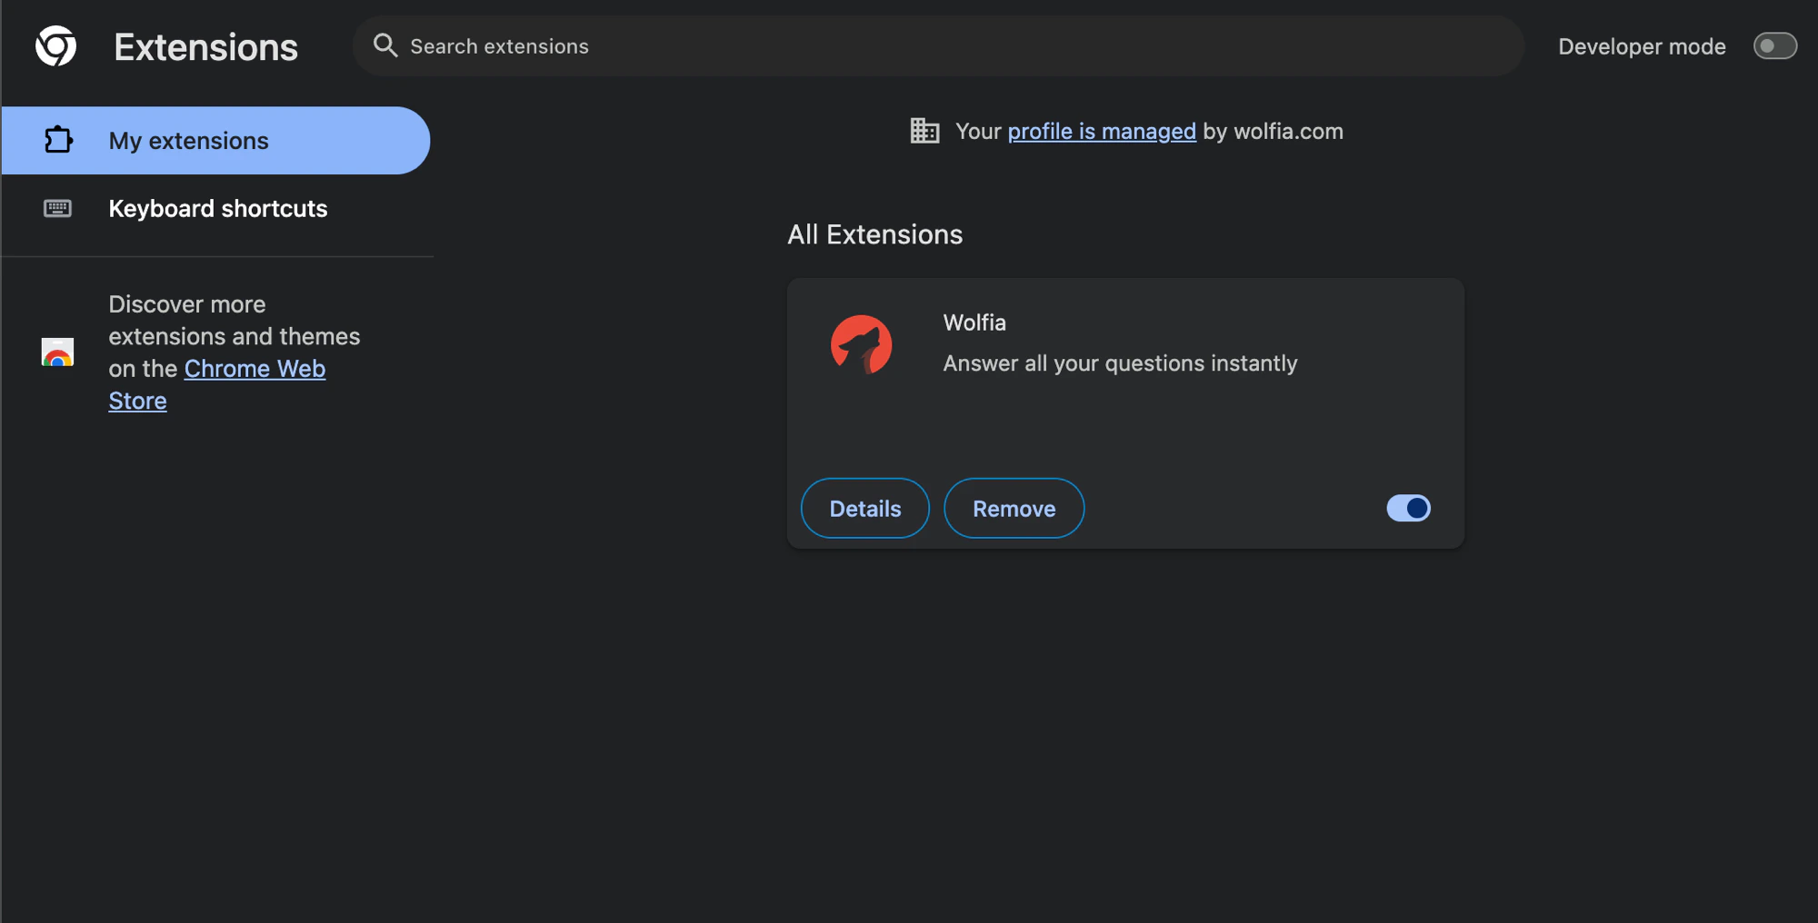Click the 'Wolfia' extension name
Image resolution: width=1818 pixels, height=923 pixels.
tap(974, 323)
